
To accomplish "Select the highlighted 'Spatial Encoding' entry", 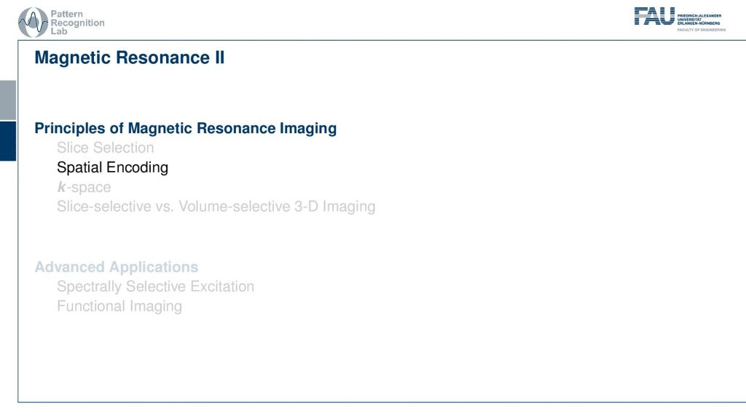I will [112, 167].
